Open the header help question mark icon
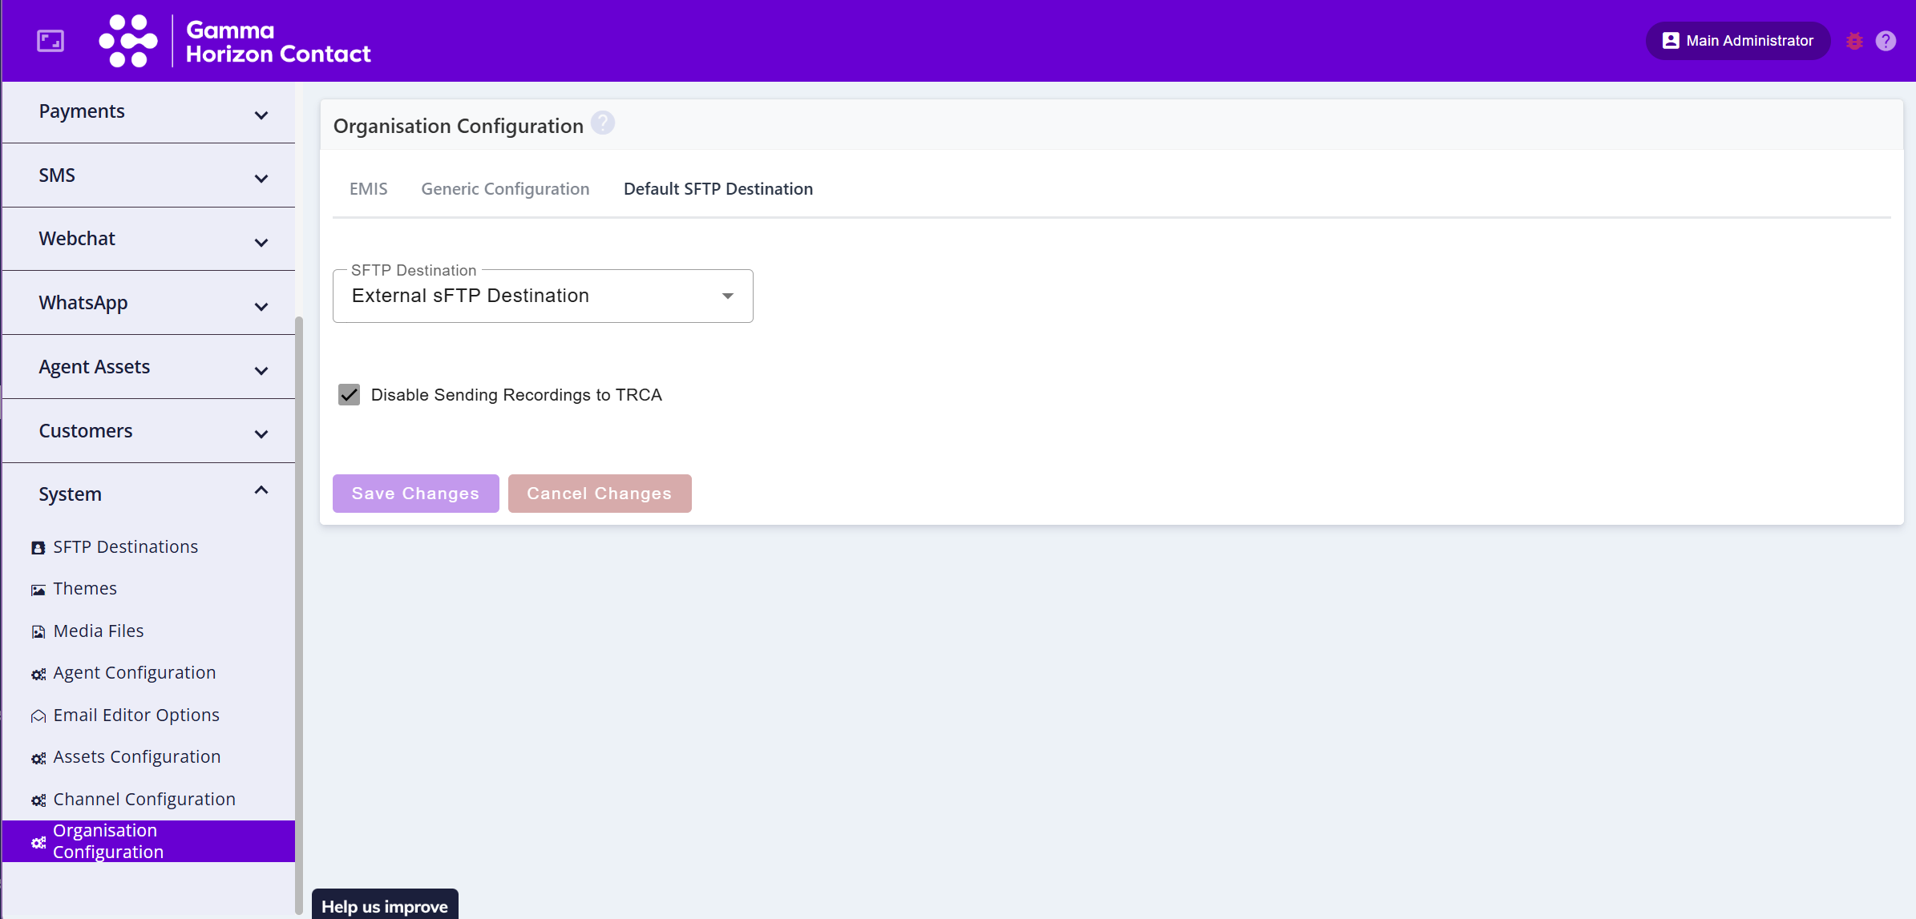Screen dimensions: 1916x919 [1886, 41]
